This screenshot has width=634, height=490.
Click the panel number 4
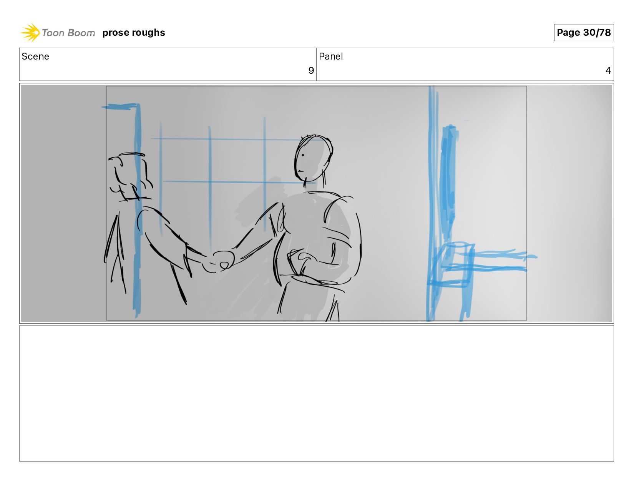point(608,70)
